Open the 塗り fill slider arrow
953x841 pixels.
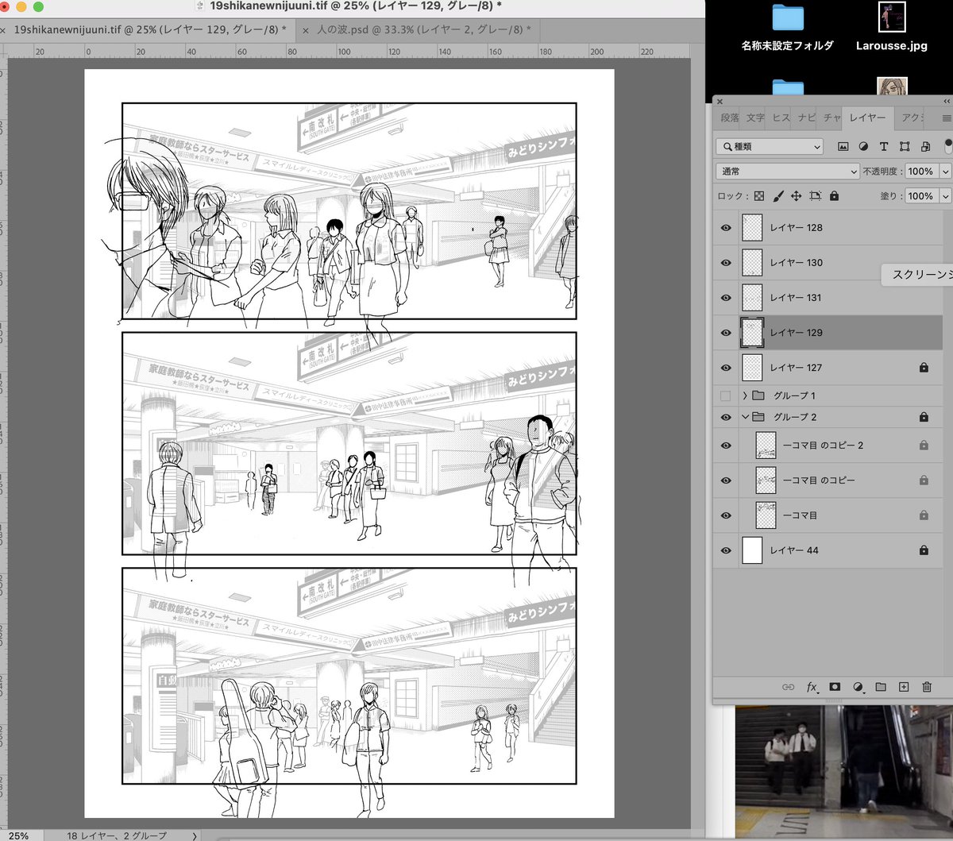(946, 196)
